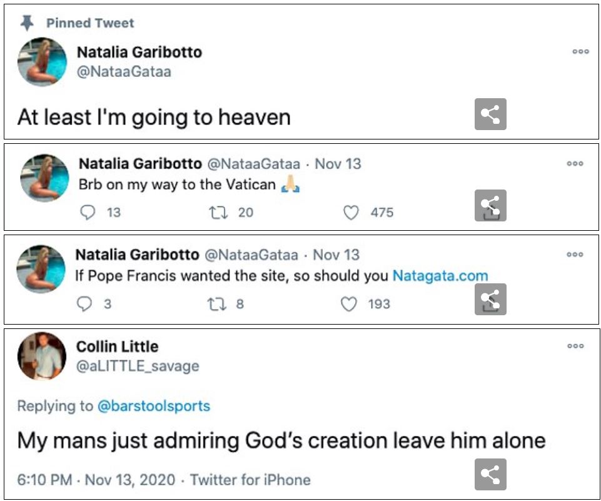
Task: Click Collin Little's profile picture
Action: 42,355
